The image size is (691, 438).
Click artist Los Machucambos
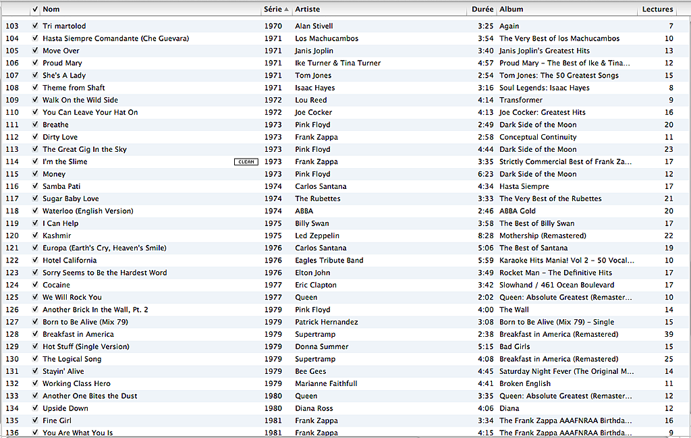point(327,38)
